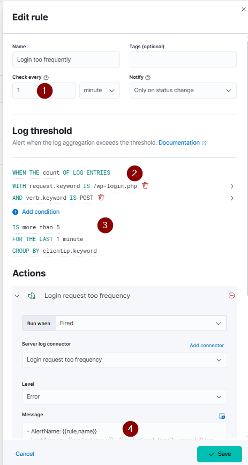Open the Level Error dropdown
This screenshot has height=465, width=248.
(125, 397)
